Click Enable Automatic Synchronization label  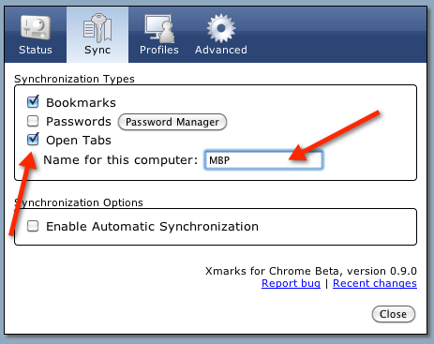click(x=152, y=227)
